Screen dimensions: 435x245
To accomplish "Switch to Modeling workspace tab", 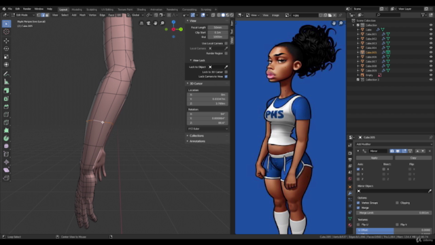I will coord(77,10).
